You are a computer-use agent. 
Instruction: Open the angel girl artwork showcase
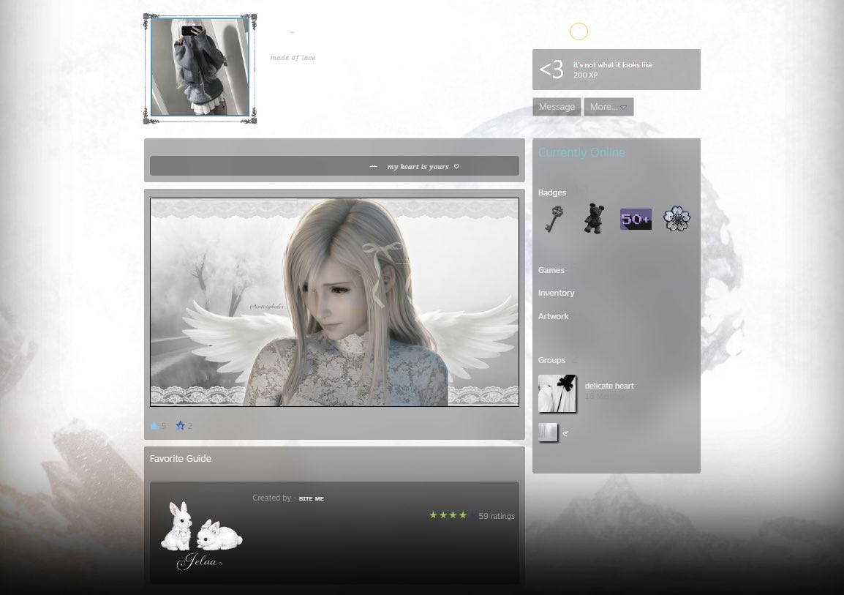(334, 302)
